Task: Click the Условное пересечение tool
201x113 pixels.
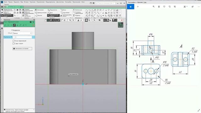Action: pos(78,13)
